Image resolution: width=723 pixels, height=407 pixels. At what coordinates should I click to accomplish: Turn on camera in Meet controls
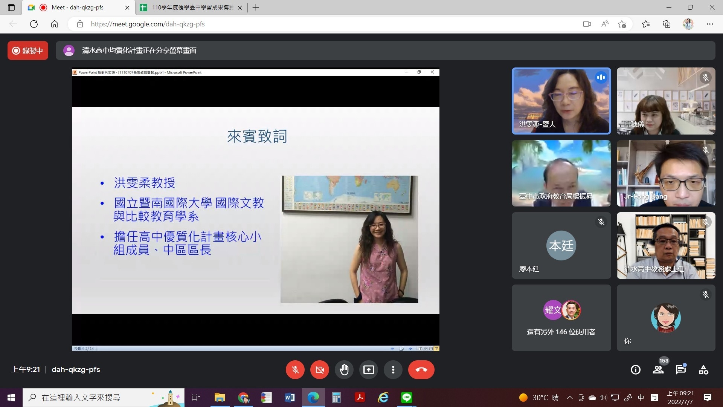click(x=319, y=370)
